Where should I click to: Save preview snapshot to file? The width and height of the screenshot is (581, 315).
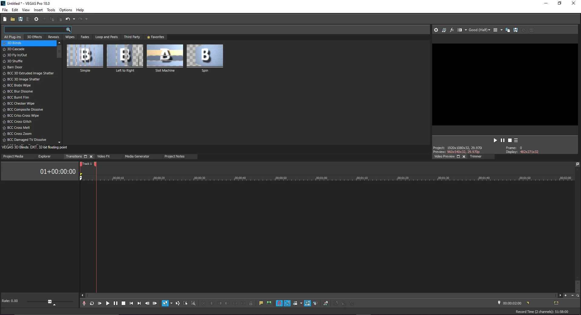(x=516, y=30)
